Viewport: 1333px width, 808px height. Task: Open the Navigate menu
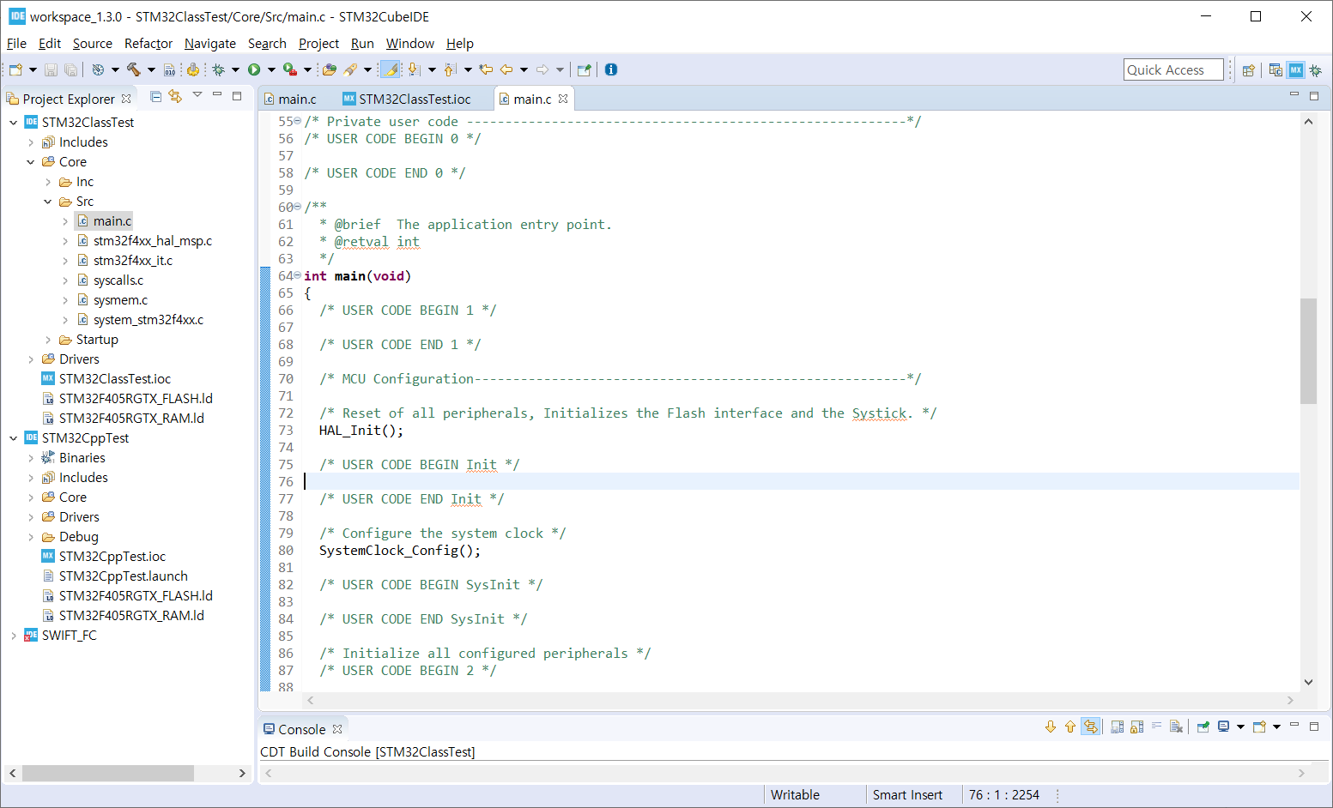210,43
